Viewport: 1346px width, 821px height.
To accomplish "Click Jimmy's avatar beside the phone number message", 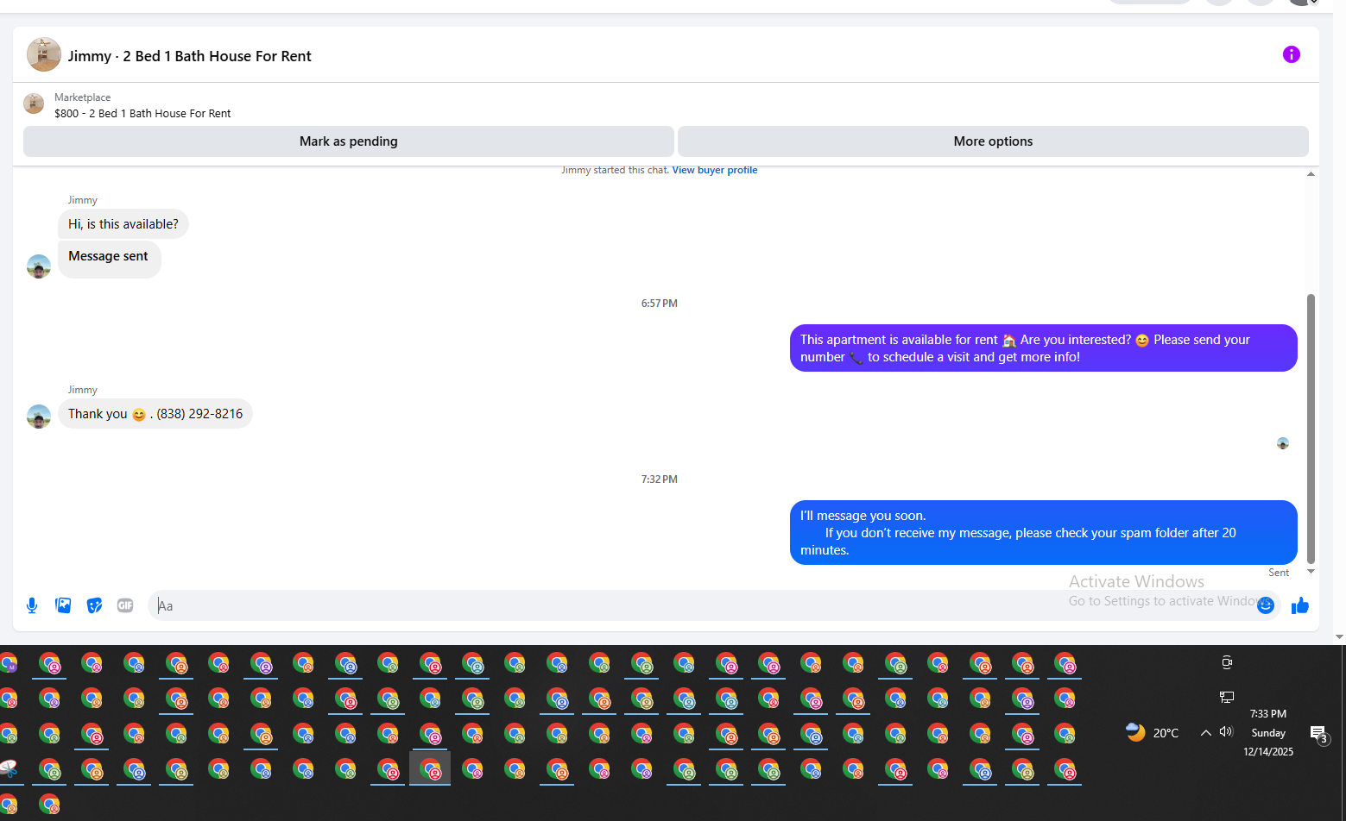I will [x=39, y=417].
